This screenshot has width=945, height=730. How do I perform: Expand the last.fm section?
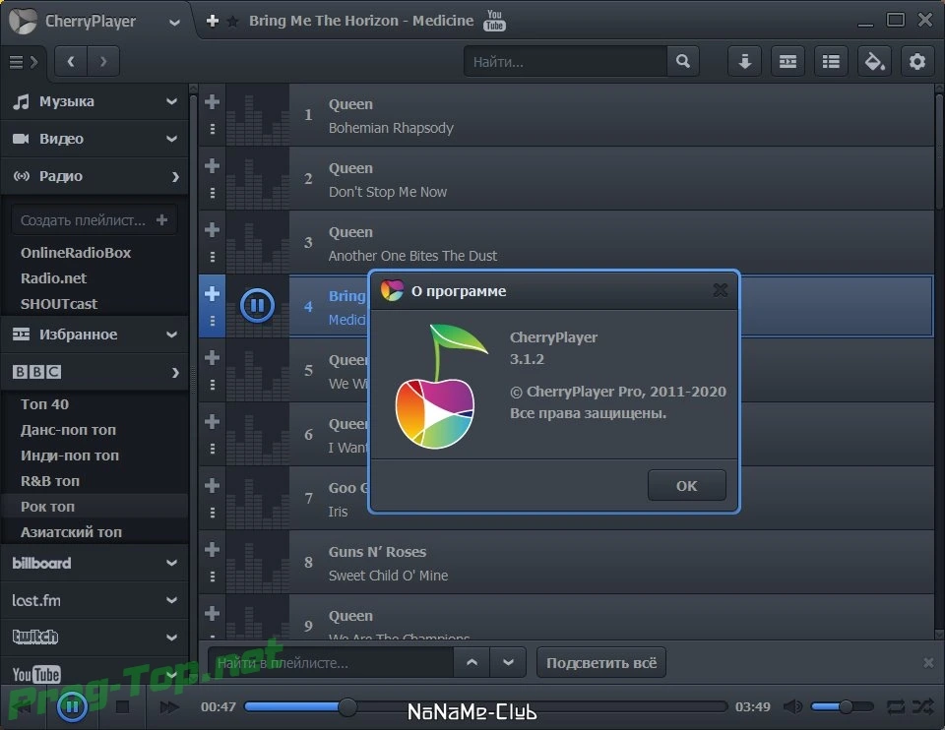pos(171,600)
